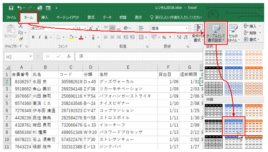Toggle Center alignment
The height and width of the screenshot is (152, 268).
(x=112, y=37)
